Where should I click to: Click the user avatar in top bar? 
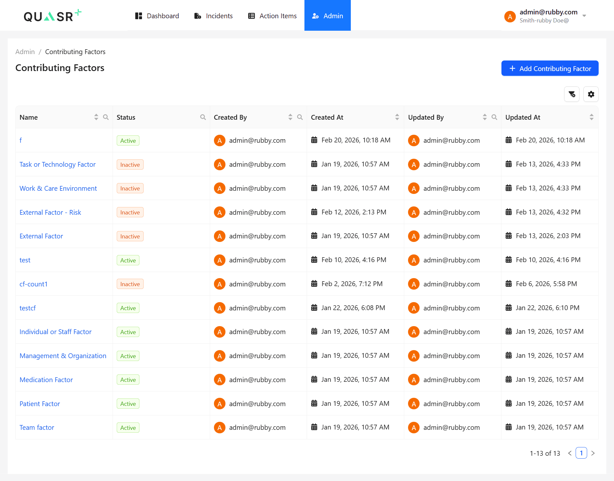tap(510, 16)
